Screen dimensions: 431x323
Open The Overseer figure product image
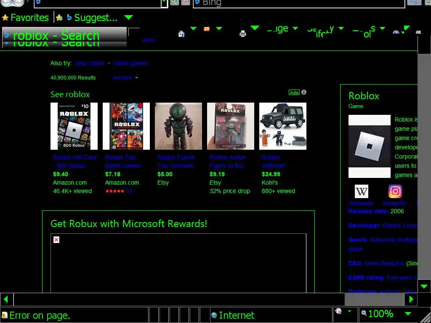(x=178, y=126)
